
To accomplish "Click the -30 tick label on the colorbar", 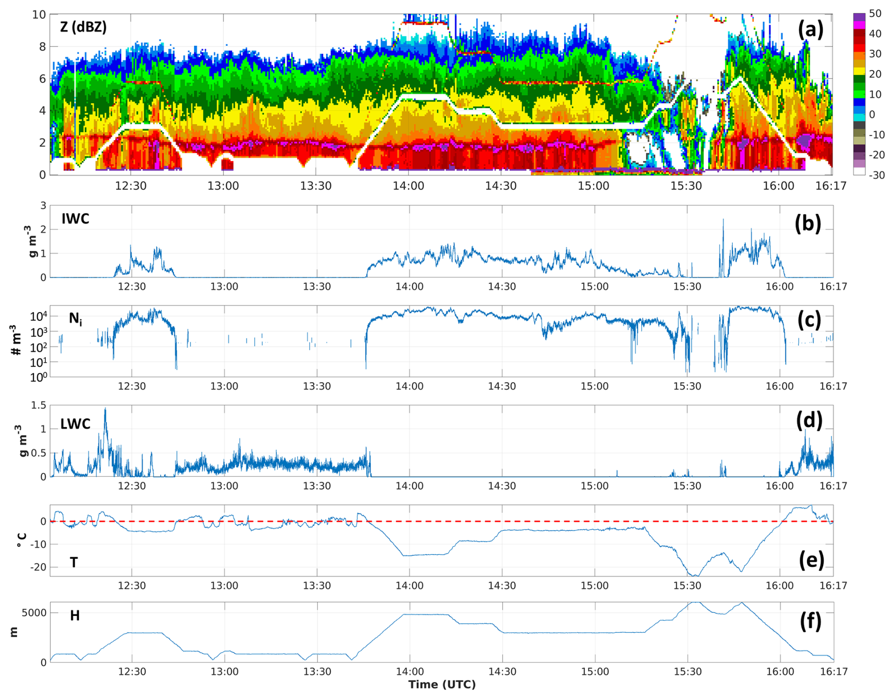I will click(877, 175).
